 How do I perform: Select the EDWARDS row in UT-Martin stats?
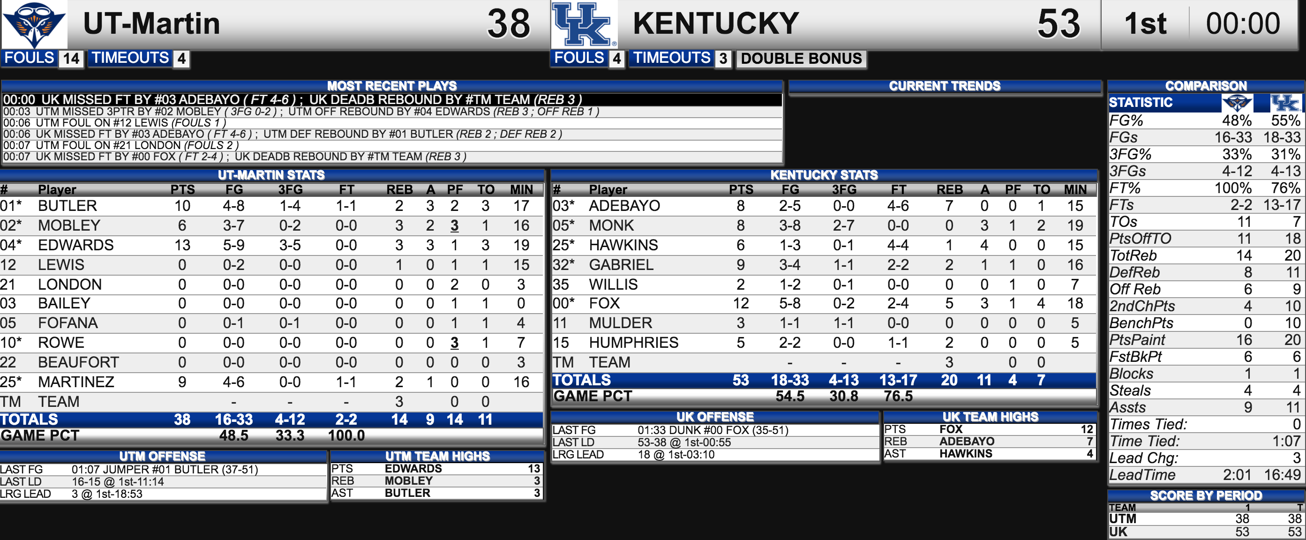(271, 246)
